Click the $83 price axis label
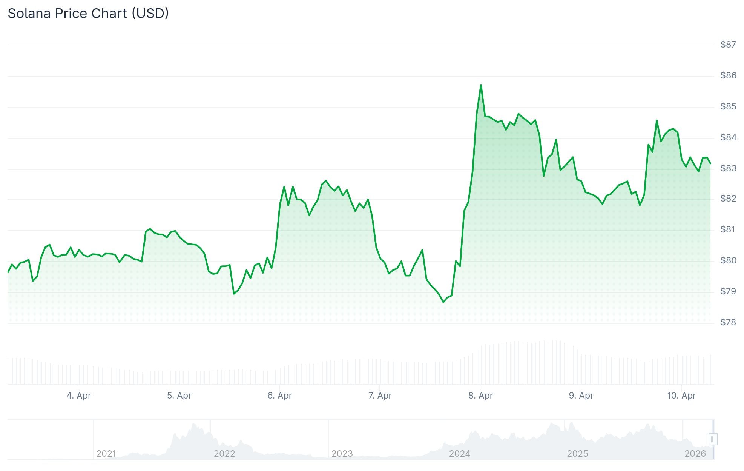The width and height of the screenshot is (744, 471). point(728,168)
